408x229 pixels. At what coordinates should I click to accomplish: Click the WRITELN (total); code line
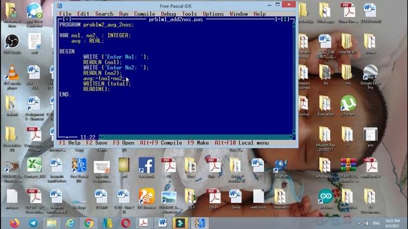[x=107, y=83]
